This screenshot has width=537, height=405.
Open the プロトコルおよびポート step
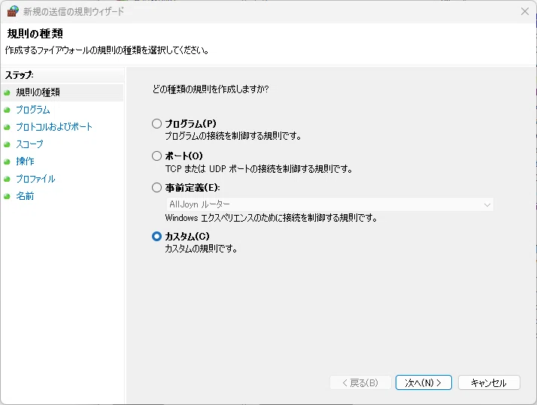pos(54,127)
